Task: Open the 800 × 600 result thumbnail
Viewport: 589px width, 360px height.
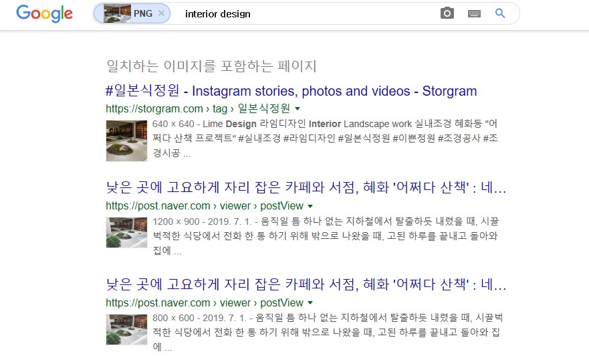Action: 126,329
